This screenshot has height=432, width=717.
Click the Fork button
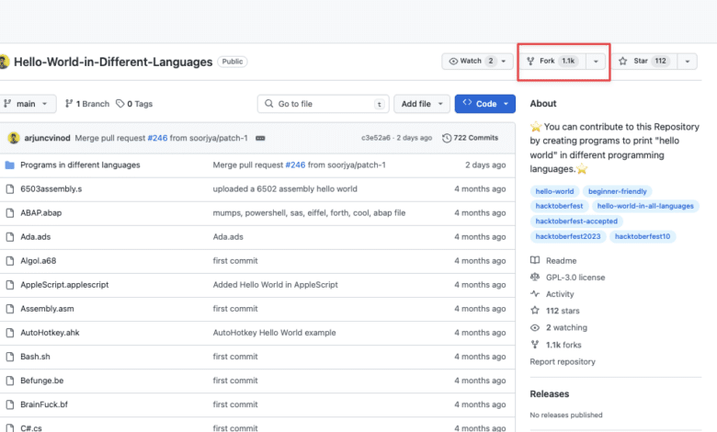click(x=552, y=62)
